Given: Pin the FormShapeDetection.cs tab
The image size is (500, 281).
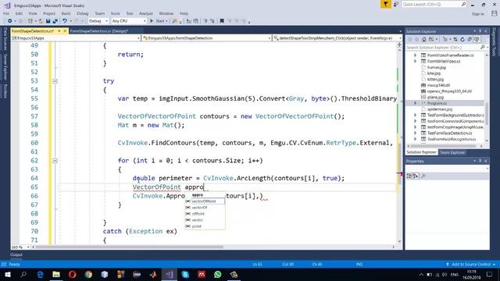Looking at the screenshot, I should (x=59, y=31).
